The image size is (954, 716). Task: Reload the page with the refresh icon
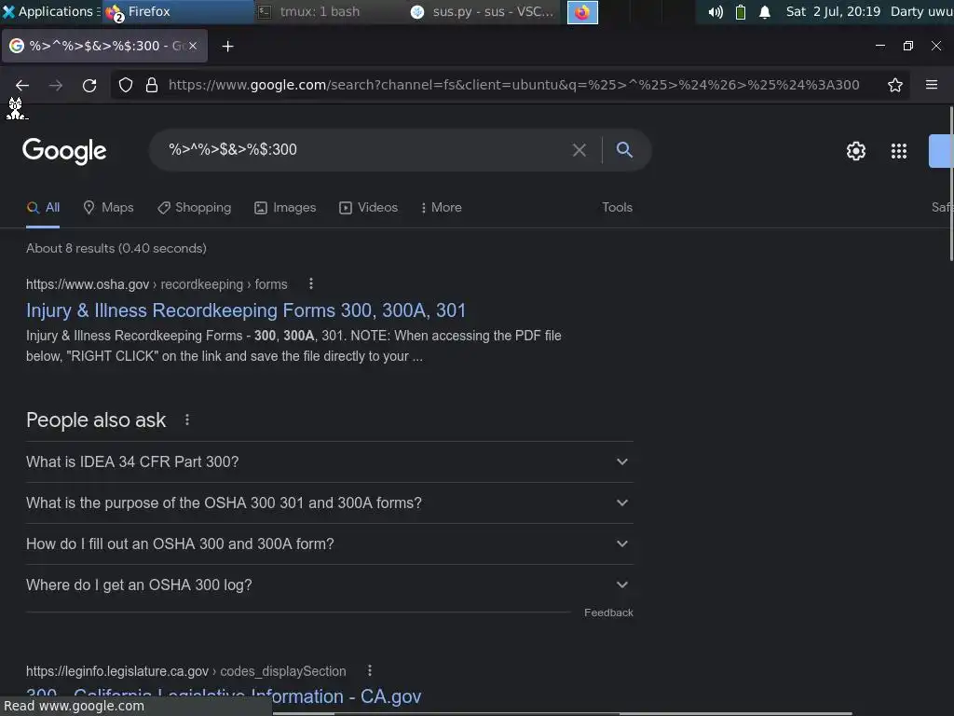[x=89, y=85]
